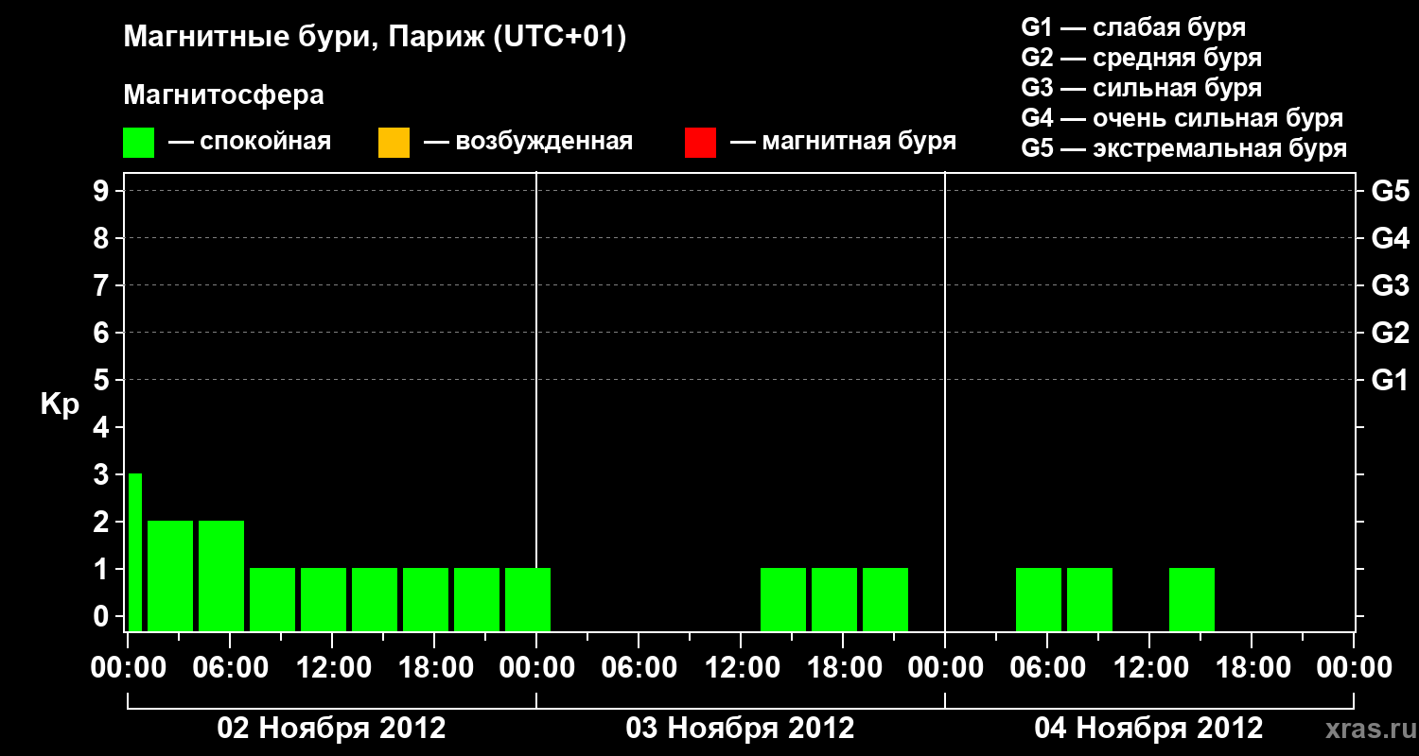Click the orange 'возбужденная' legend swatch
1419x756 pixels.
pos(394,143)
